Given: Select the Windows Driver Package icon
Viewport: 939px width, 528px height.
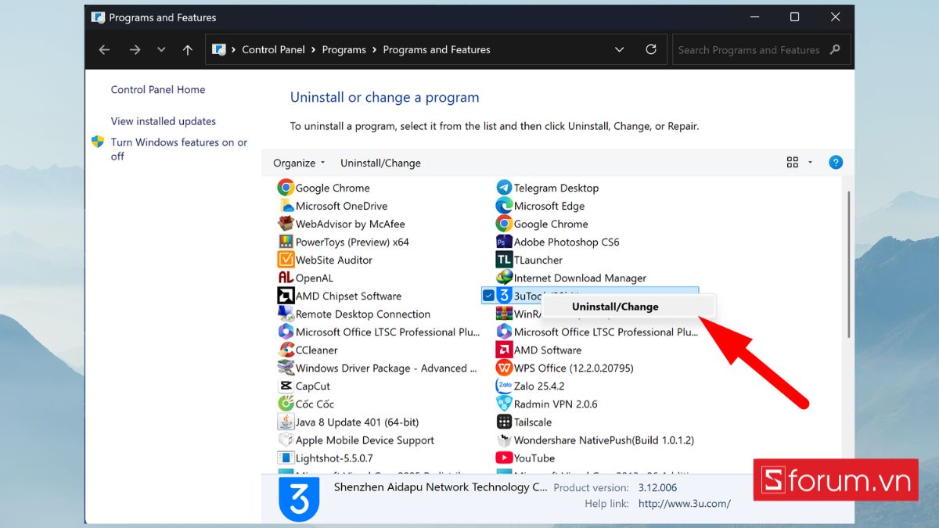Looking at the screenshot, I should click(286, 368).
